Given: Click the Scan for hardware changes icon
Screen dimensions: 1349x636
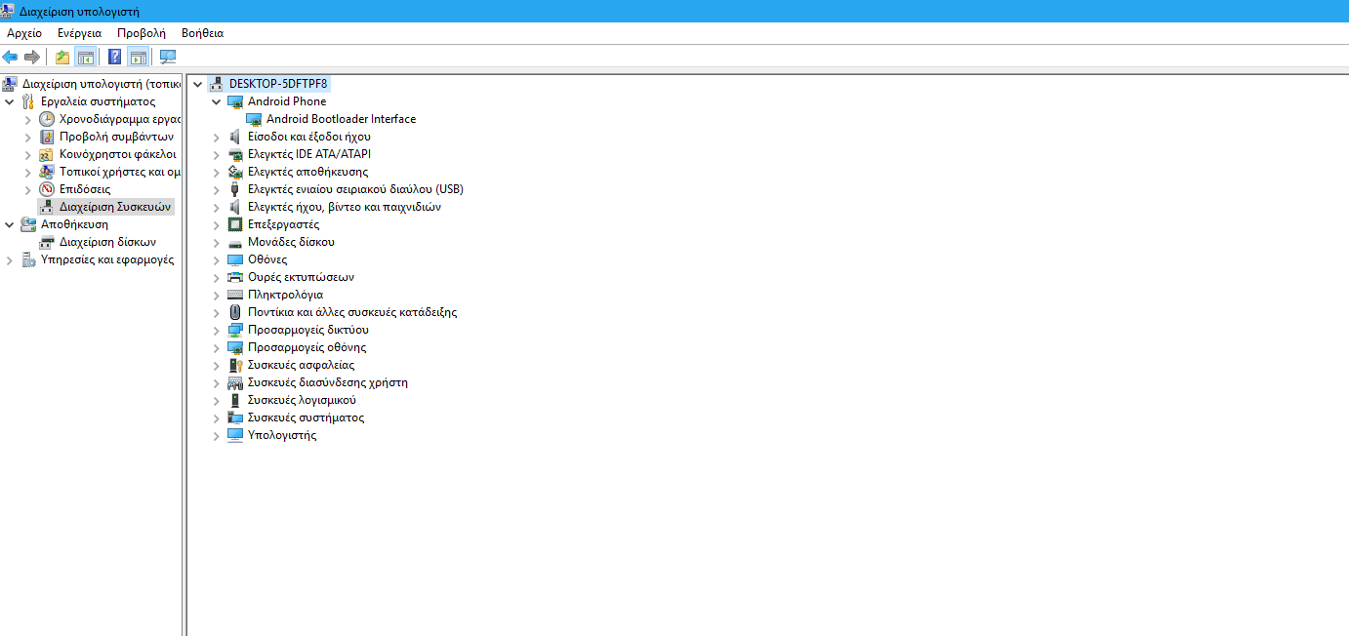Looking at the screenshot, I should point(168,57).
